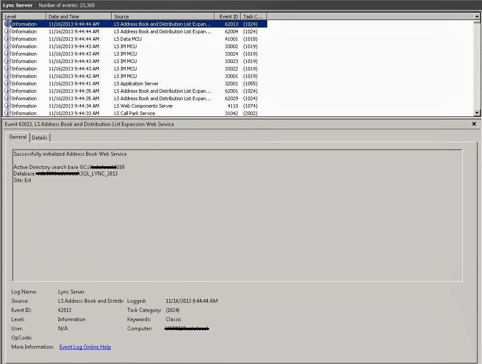Sort by Task Category column header
Viewport: 482px width, 364px height.
pyautogui.click(x=254, y=16)
